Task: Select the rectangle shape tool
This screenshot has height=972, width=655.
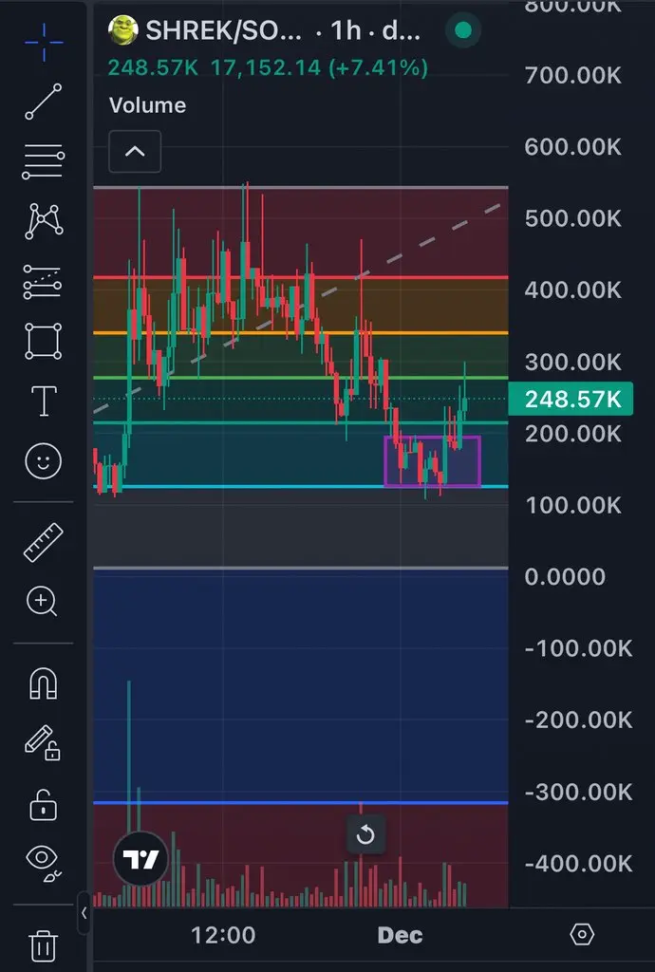Action: pyautogui.click(x=44, y=341)
